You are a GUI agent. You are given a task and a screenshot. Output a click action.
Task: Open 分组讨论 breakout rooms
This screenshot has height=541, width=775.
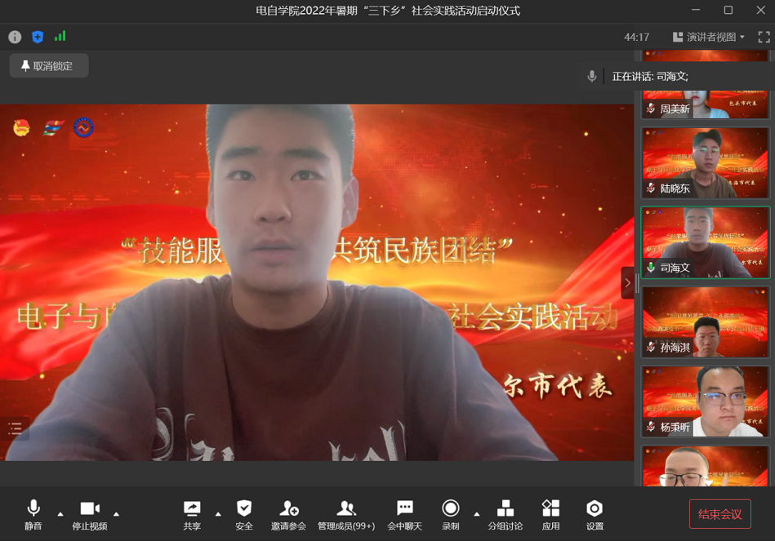[x=505, y=515]
